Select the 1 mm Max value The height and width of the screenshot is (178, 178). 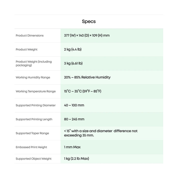click(72, 147)
